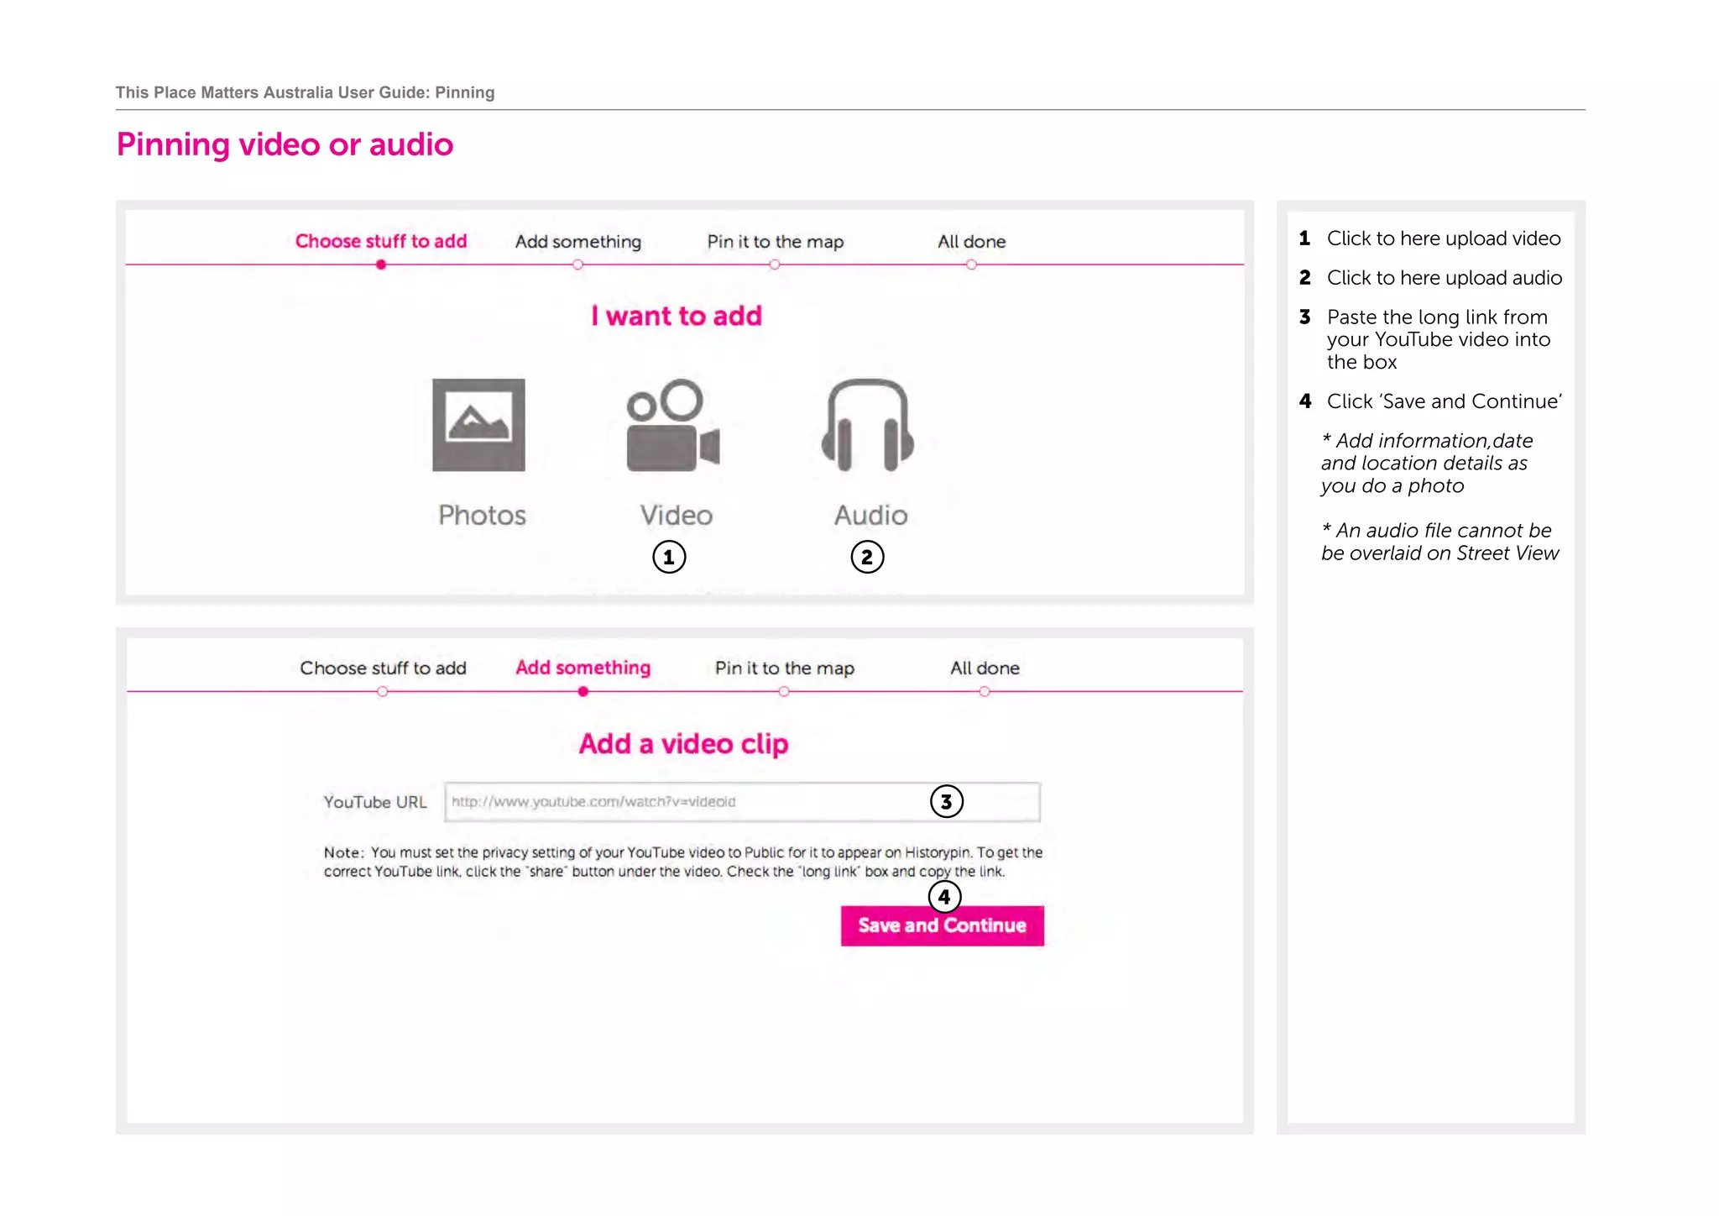Go to 'Pin it to the map' in the video clip panel
1719x1216 pixels.
pyautogui.click(x=784, y=668)
